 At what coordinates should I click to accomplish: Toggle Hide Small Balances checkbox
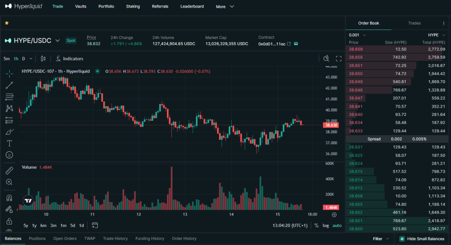click(x=402, y=239)
